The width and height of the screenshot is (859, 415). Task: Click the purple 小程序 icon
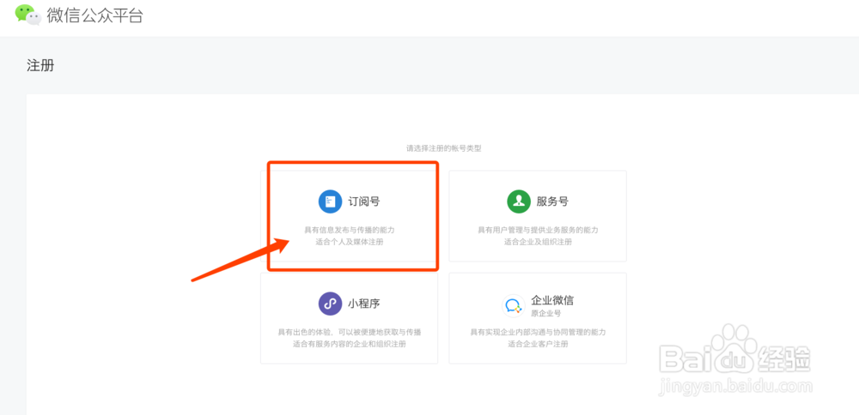(331, 304)
